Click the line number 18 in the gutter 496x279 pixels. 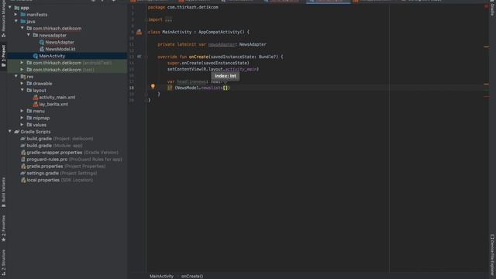click(x=131, y=88)
